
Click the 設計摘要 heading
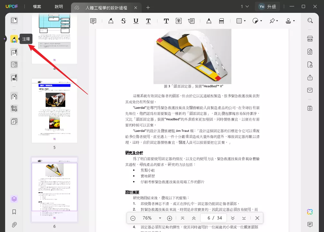click(132, 192)
